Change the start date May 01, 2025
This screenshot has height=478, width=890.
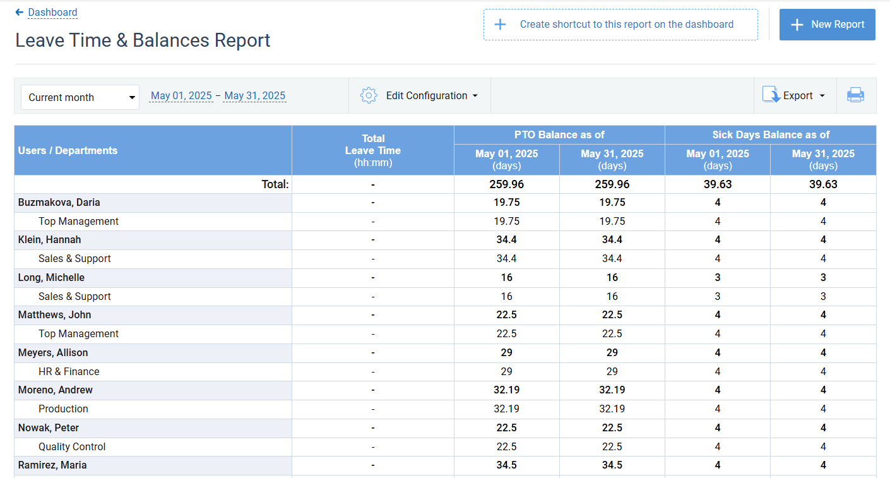click(181, 96)
